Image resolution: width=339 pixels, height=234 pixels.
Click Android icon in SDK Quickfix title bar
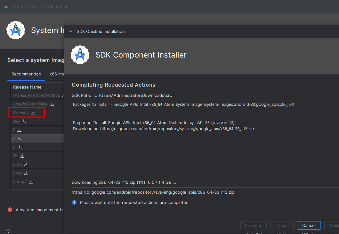tap(70, 32)
